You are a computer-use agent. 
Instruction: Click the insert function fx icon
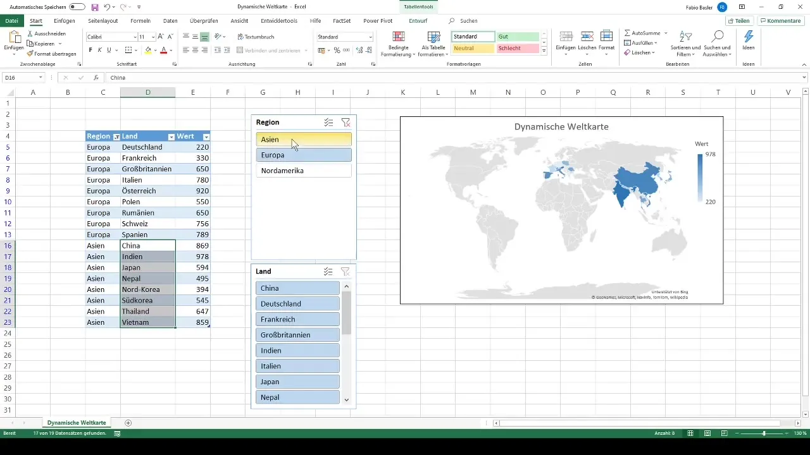click(96, 78)
